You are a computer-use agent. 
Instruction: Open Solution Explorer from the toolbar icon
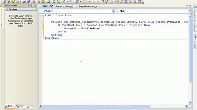[117, 1]
